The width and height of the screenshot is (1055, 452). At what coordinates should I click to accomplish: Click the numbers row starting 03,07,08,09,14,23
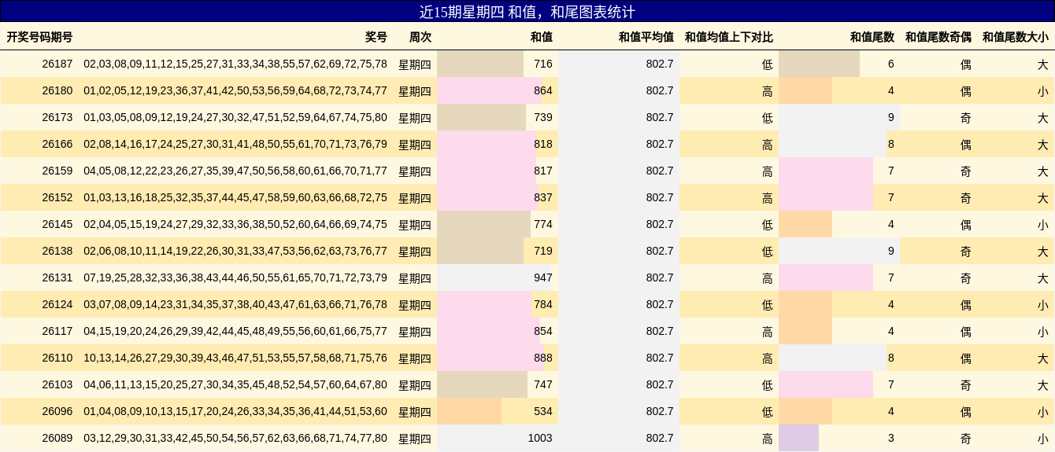pyautogui.click(x=235, y=304)
